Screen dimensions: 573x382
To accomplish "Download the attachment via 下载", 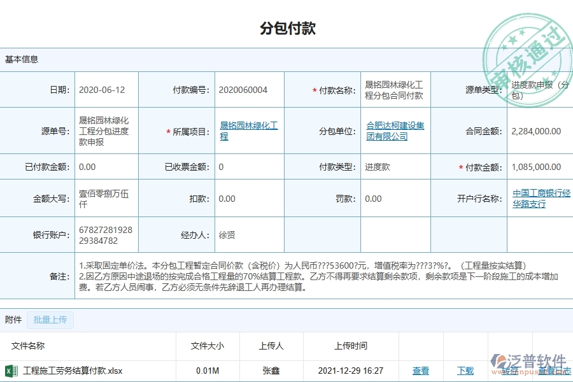I will pos(466,371).
